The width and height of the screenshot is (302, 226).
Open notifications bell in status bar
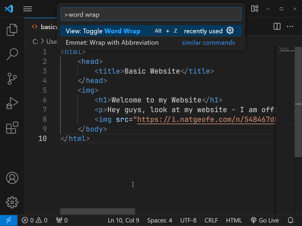290,220
